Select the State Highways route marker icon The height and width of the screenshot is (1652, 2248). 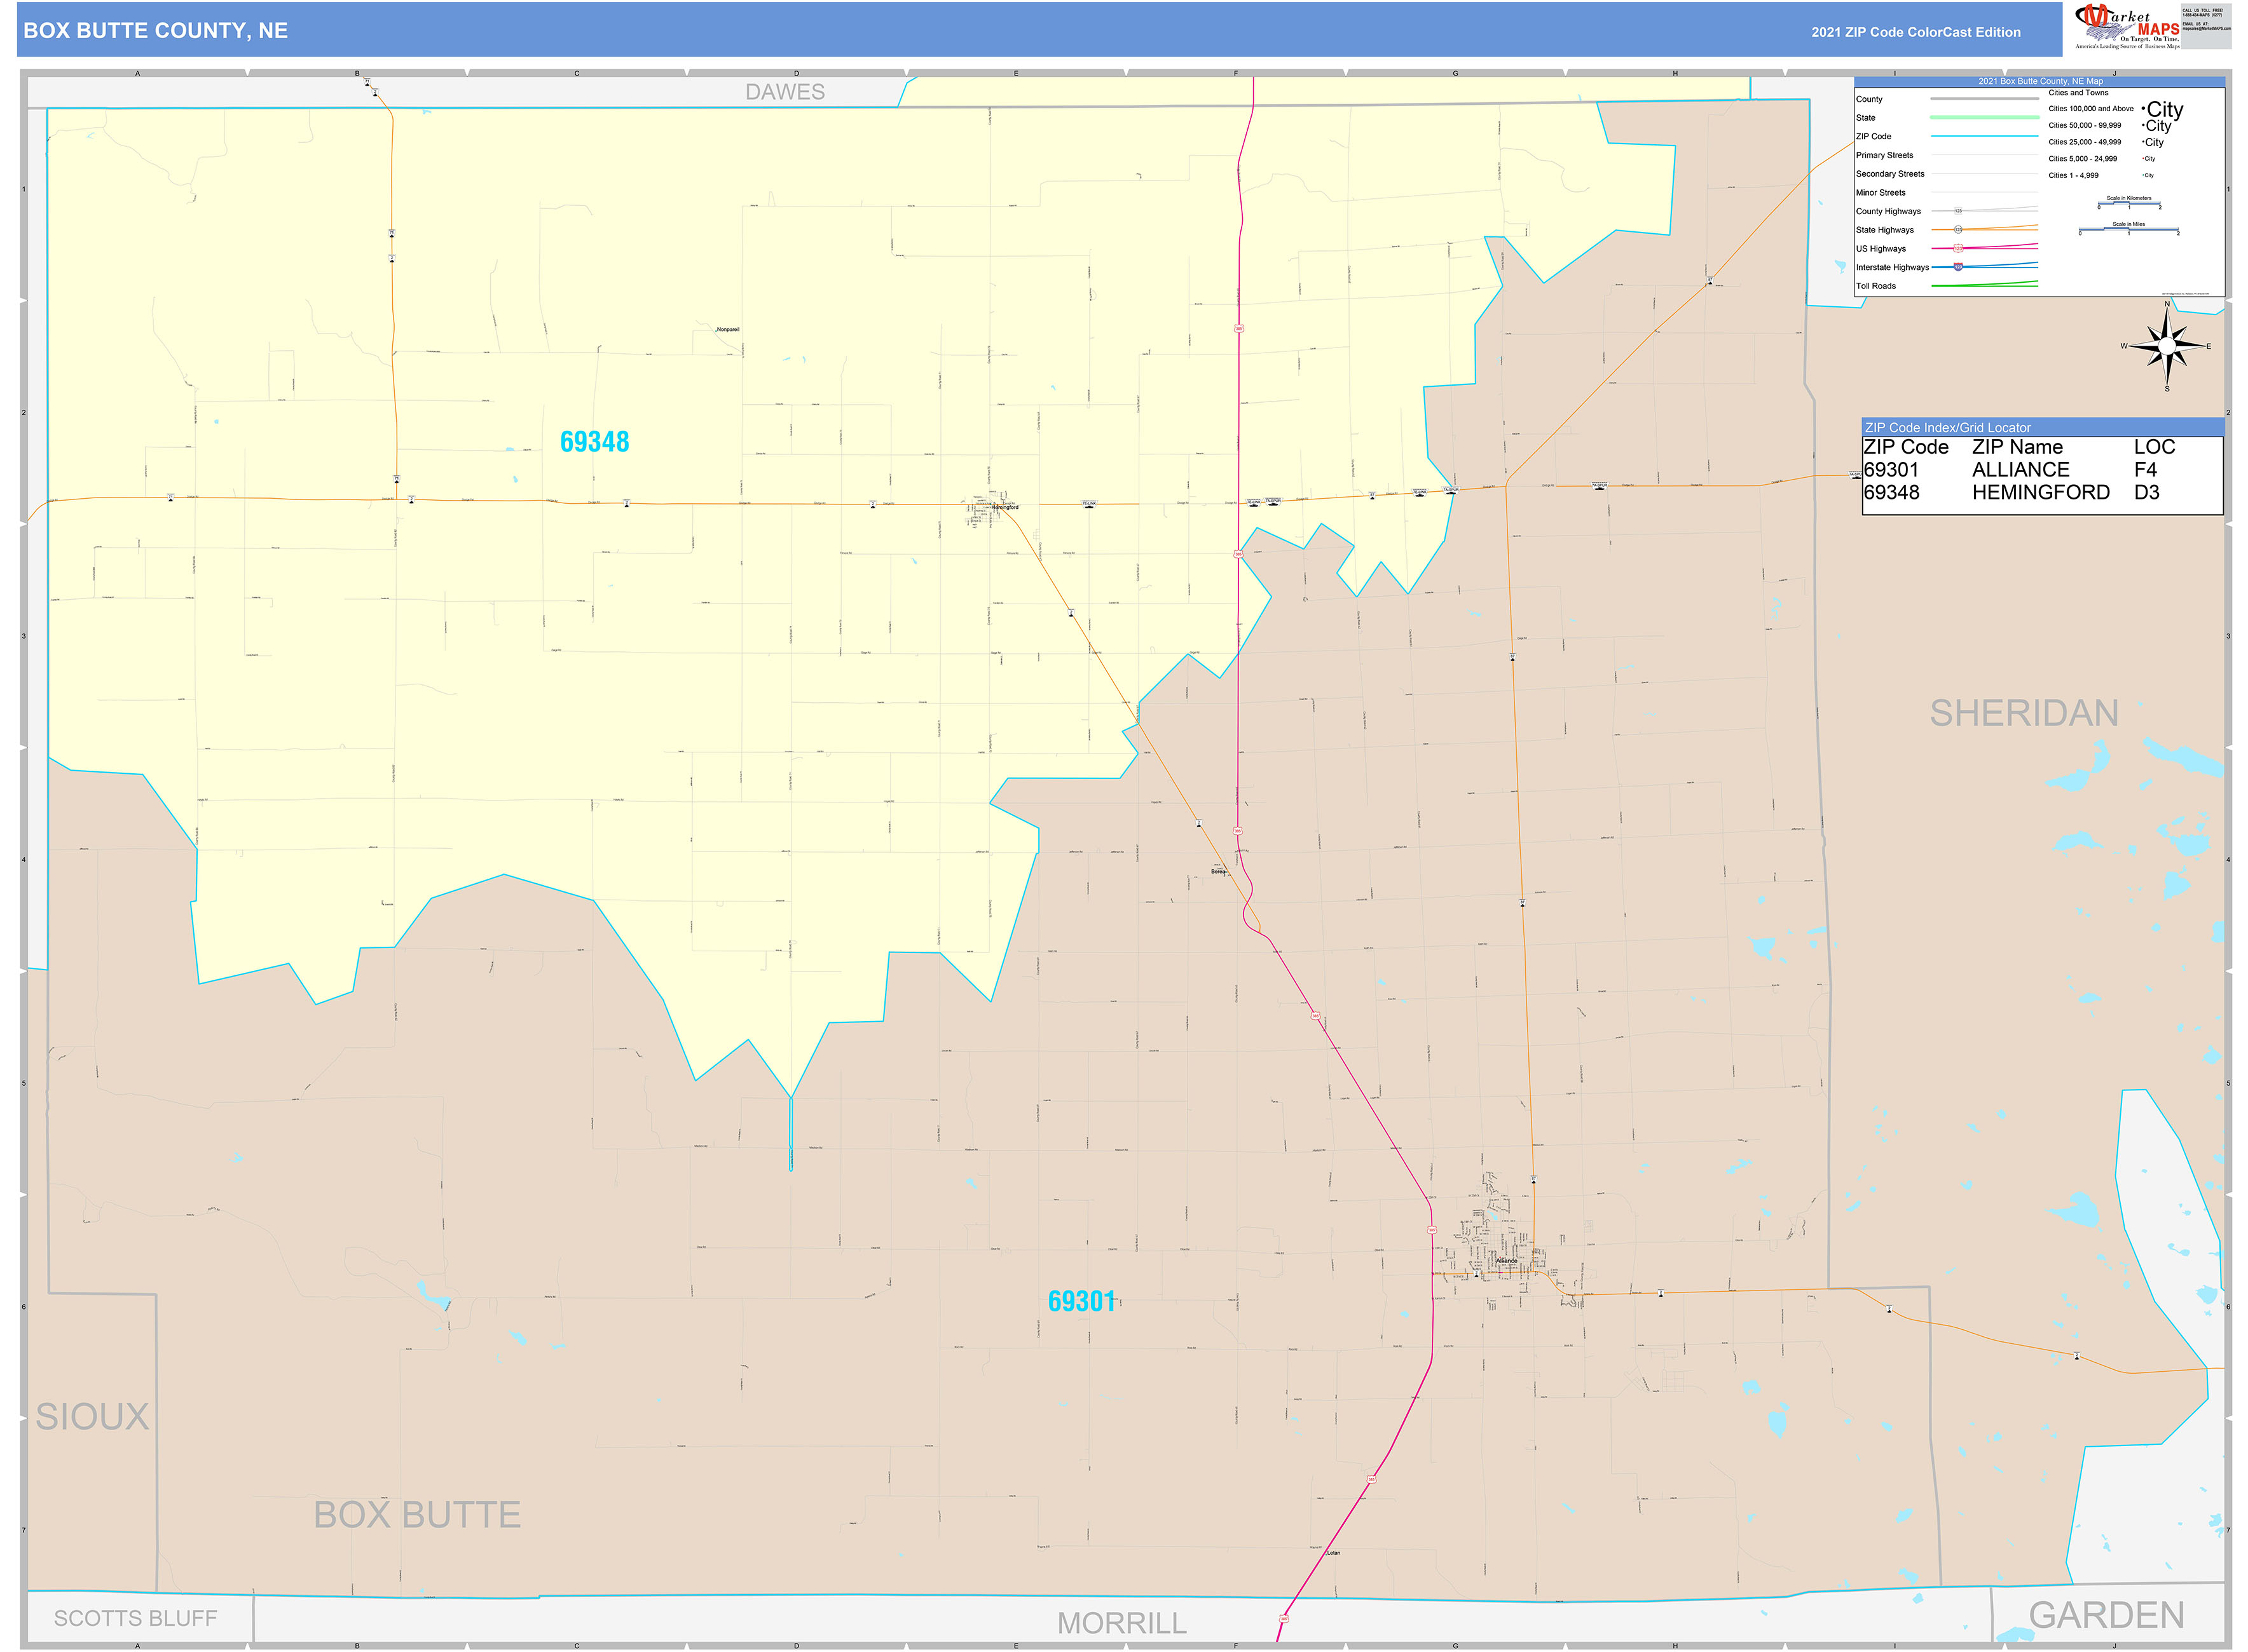(1958, 229)
